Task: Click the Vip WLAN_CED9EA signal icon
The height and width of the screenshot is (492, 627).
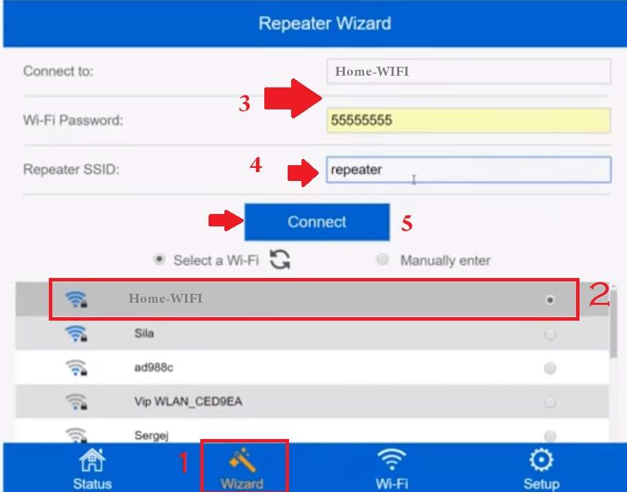Action: pyautogui.click(x=76, y=402)
